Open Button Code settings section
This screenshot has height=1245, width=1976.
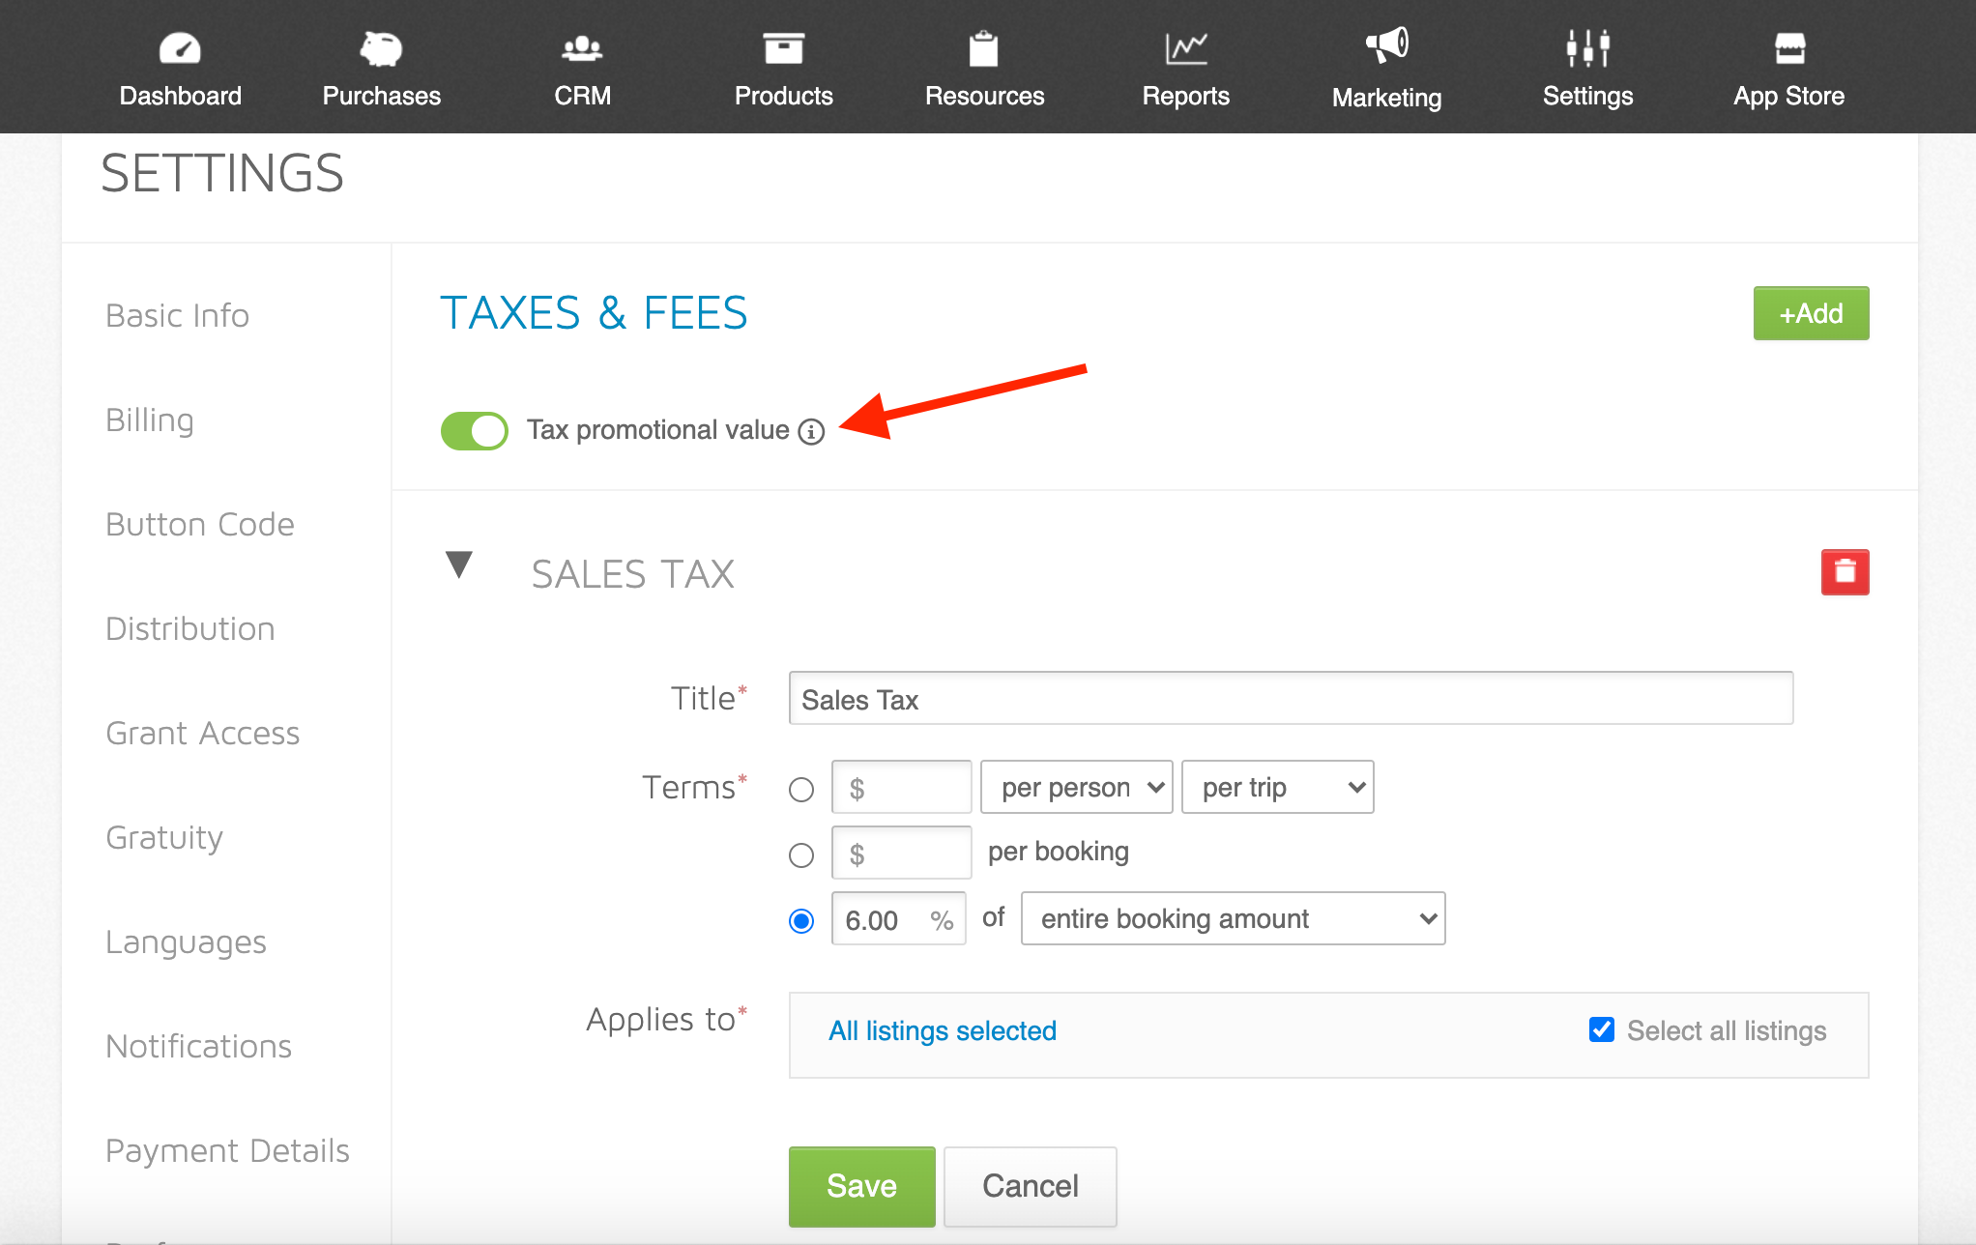(x=200, y=524)
